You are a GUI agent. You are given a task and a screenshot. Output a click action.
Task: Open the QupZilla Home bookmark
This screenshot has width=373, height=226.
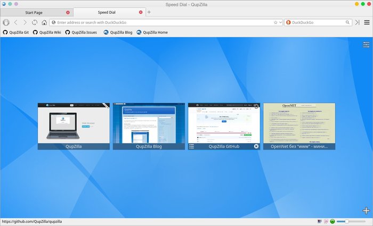[x=152, y=32]
